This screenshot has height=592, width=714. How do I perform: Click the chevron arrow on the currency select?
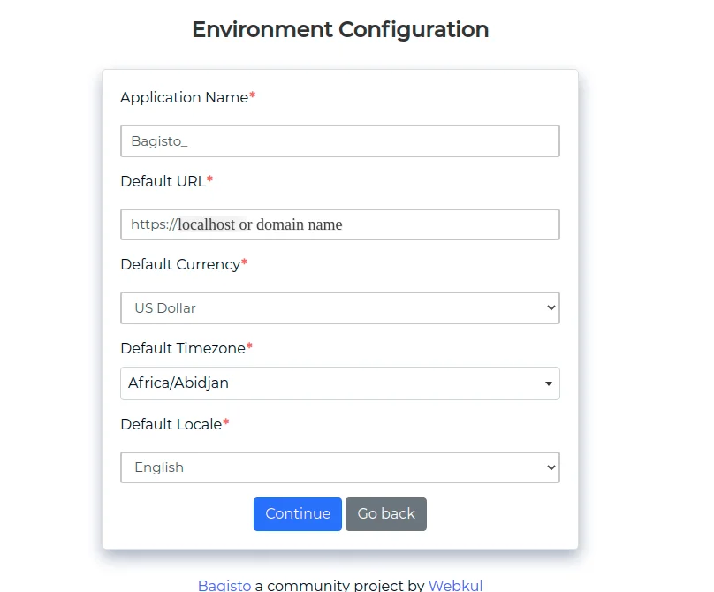[x=551, y=308]
